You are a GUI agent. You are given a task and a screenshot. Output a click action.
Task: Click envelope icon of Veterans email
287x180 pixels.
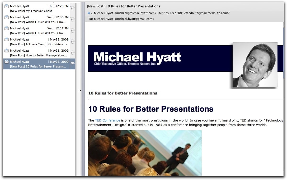click(x=7, y=39)
